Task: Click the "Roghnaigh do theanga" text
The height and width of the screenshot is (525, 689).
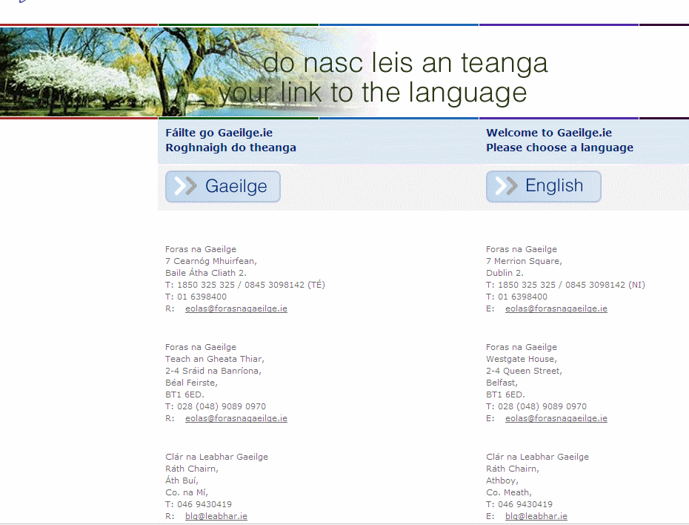Action: 230,148
